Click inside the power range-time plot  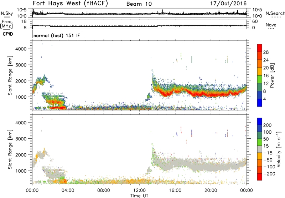[x=139, y=75]
